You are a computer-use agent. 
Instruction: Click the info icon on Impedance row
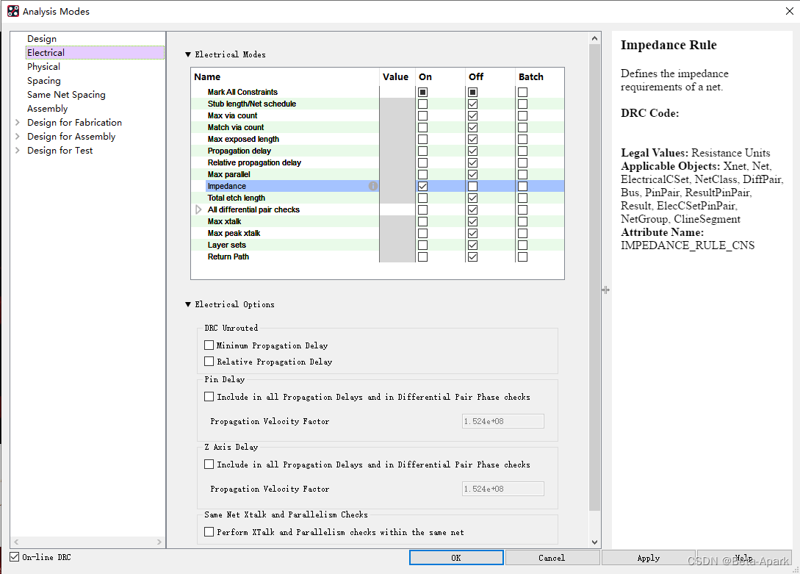coord(373,187)
